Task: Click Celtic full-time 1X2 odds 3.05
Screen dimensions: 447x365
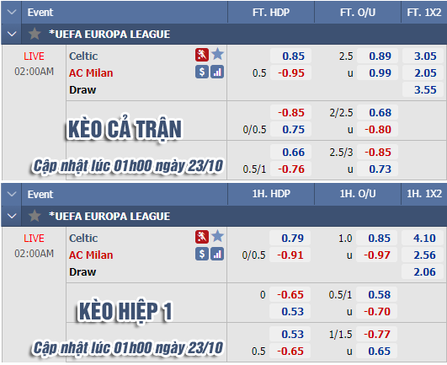Action: point(423,56)
